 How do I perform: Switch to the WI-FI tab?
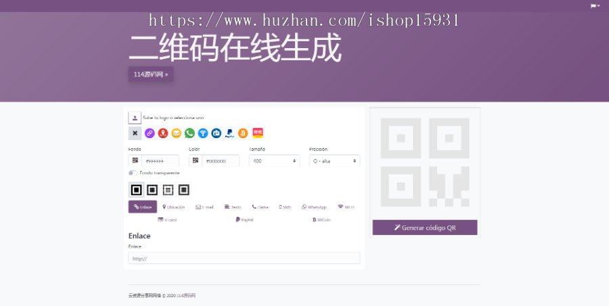coord(346,207)
